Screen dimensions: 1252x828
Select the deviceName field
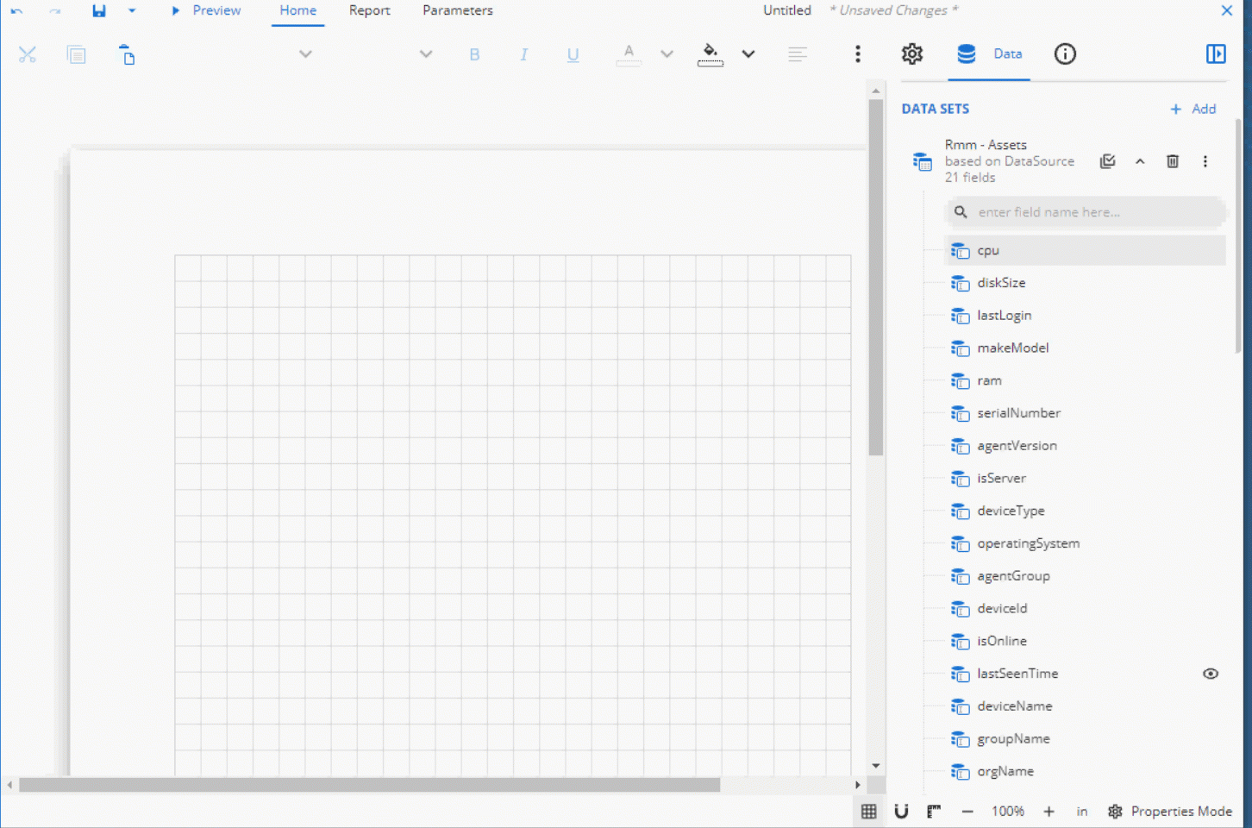(1085, 706)
